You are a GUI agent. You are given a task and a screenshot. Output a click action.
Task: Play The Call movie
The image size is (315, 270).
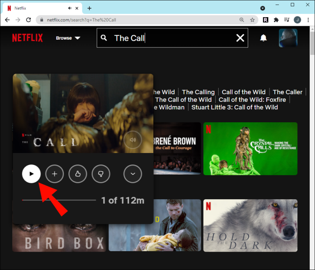(31, 173)
